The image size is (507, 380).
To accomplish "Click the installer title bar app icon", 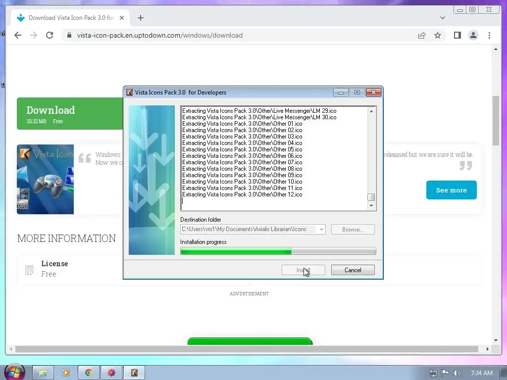I will coord(129,93).
